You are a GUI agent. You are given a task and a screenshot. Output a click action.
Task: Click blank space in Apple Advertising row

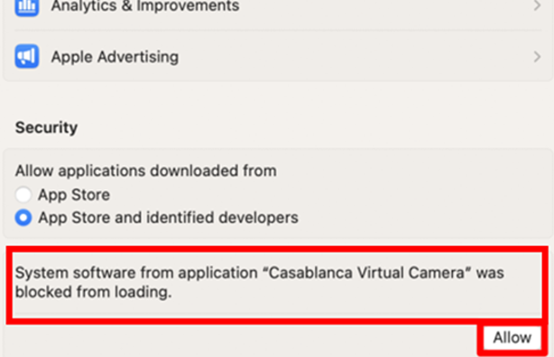tap(354, 57)
